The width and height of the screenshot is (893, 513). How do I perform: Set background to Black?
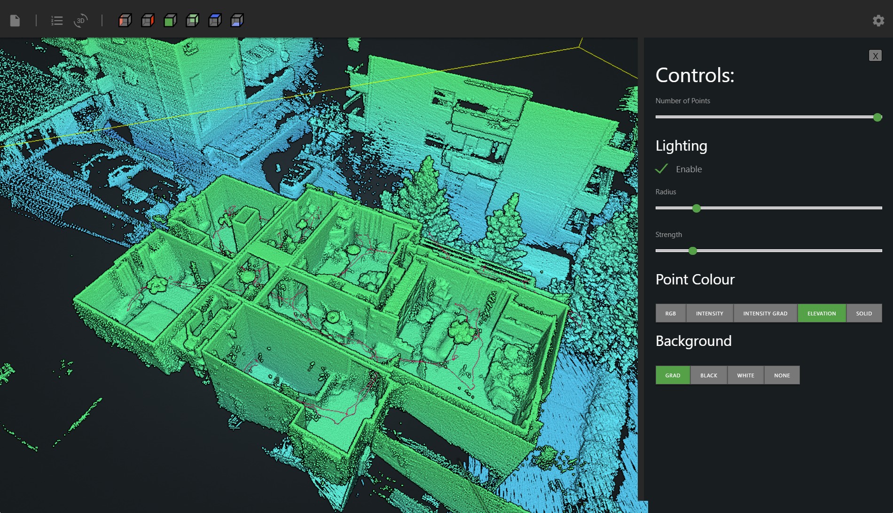click(709, 375)
